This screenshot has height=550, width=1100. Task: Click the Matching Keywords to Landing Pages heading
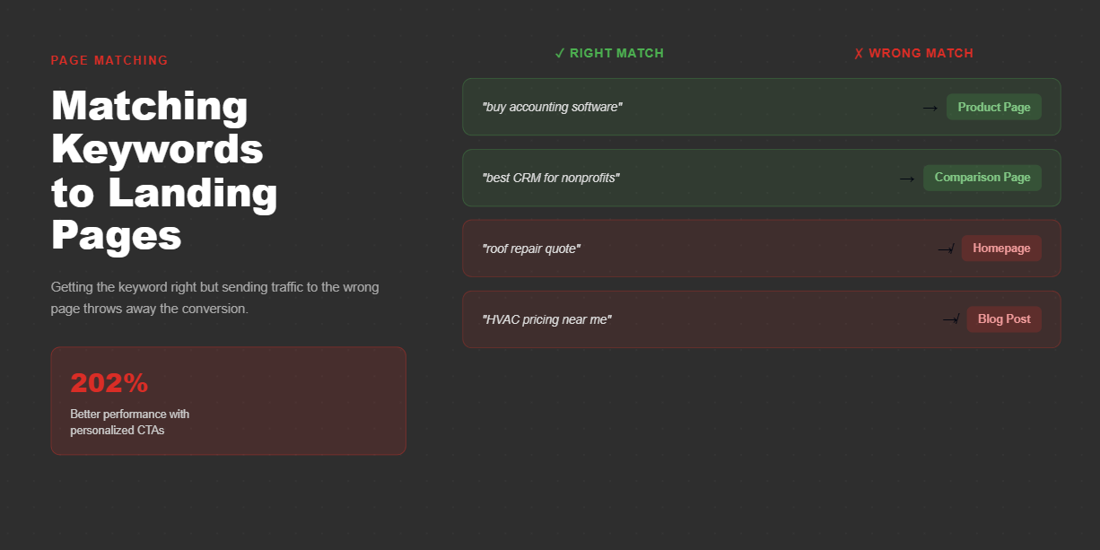coord(164,170)
